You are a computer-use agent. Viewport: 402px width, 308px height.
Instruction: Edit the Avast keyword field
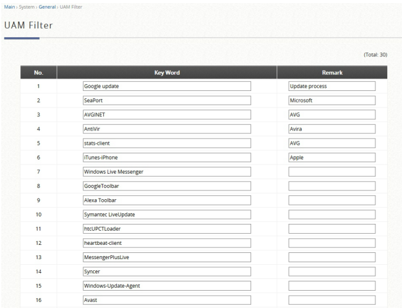(167, 300)
